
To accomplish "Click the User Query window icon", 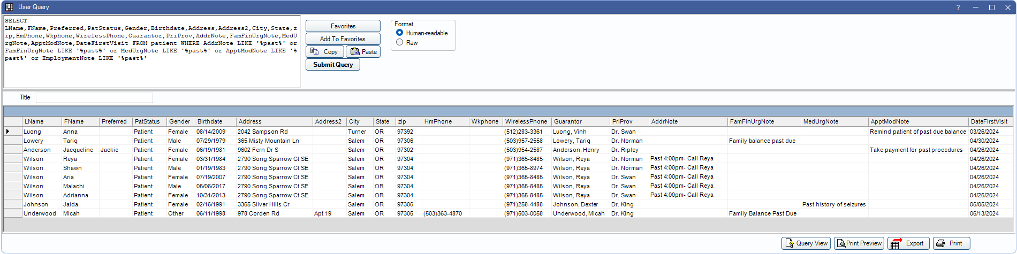I will click(x=9, y=7).
